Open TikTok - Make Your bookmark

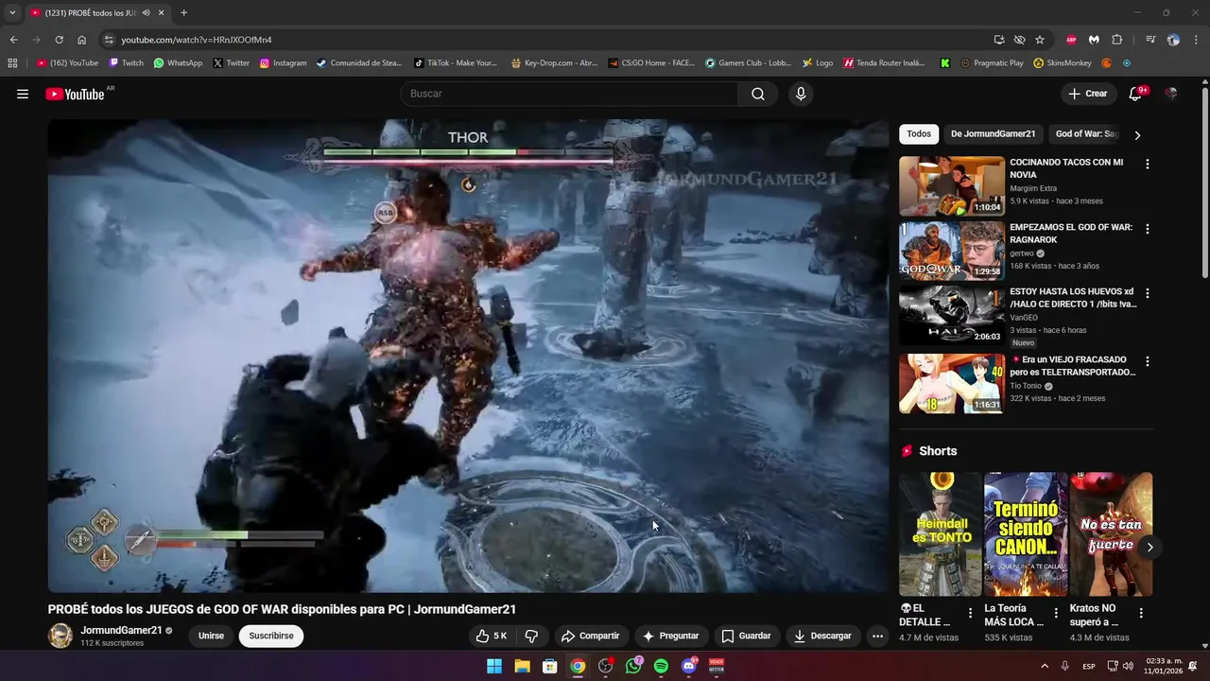(455, 63)
